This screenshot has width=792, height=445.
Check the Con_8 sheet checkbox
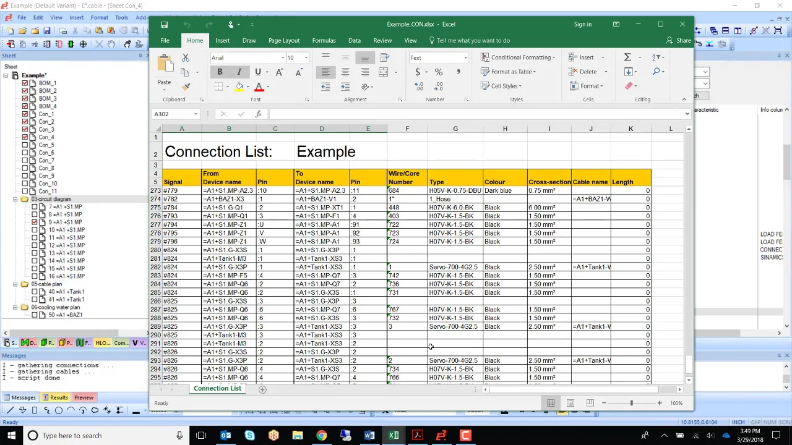tap(25, 168)
